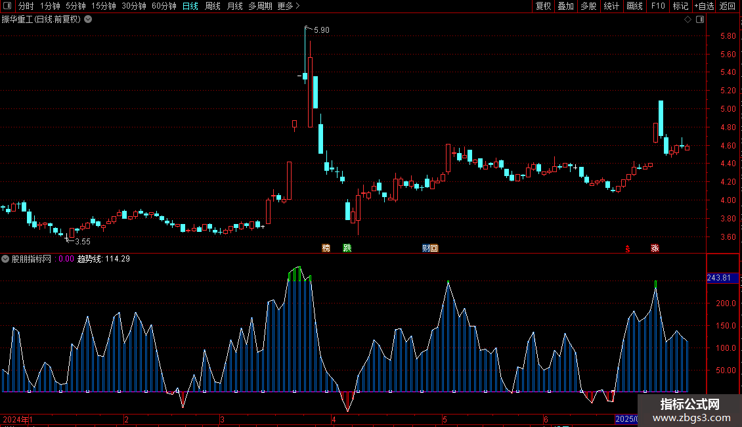Open the 画线 drawing tools
Screen dimensions: 742x427
634,6
